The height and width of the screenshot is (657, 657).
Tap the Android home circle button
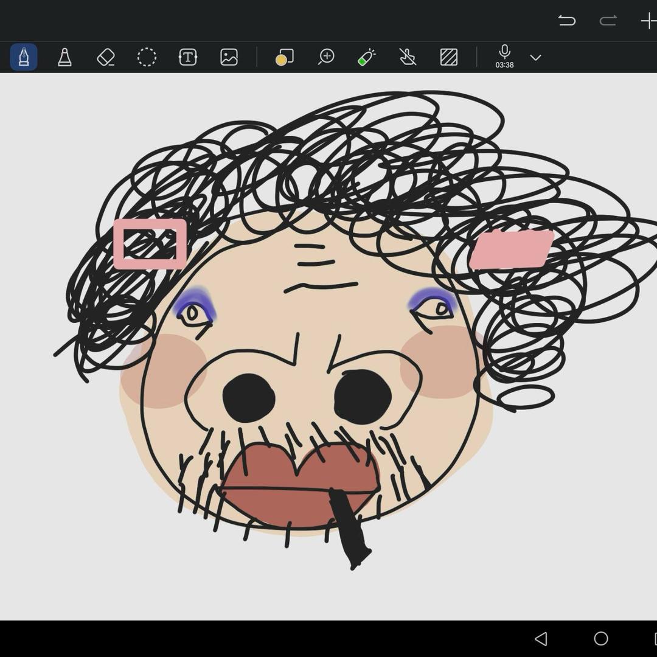click(601, 638)
